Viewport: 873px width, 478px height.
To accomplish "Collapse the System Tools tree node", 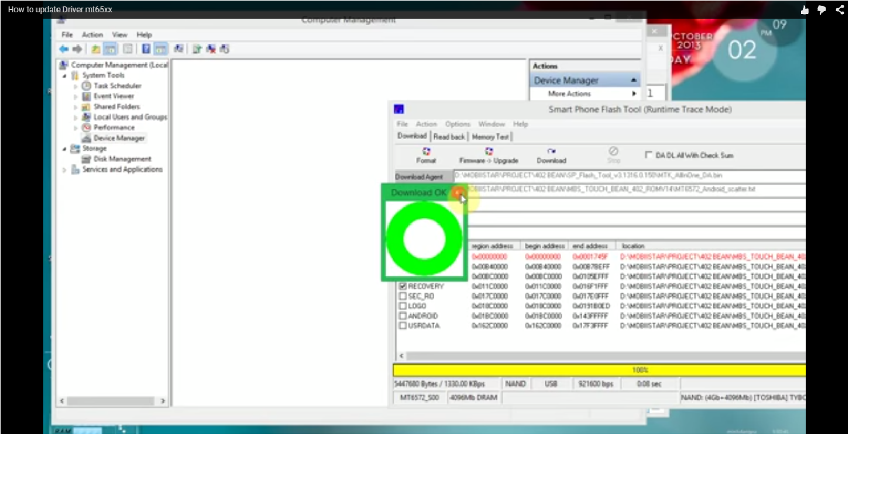I will coord(64,76).
